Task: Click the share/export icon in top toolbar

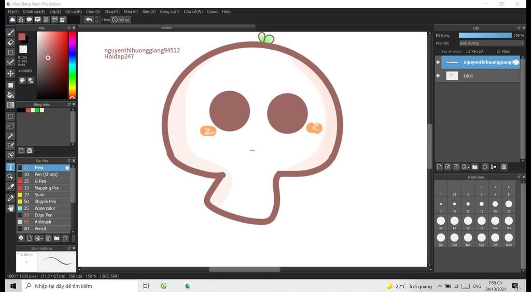Action: point(21,20)
